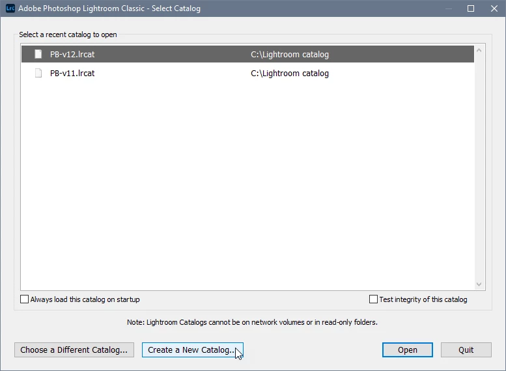This screenshot has width=506, height=371.
Task: Select the PB-v11.lrcat catalog entry
Action: (247, 74)
